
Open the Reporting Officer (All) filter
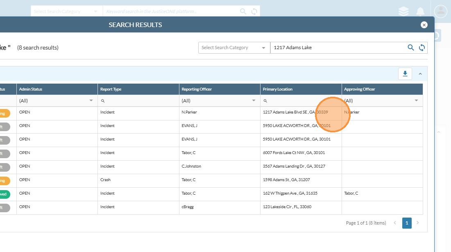click(x=219, y=101)
